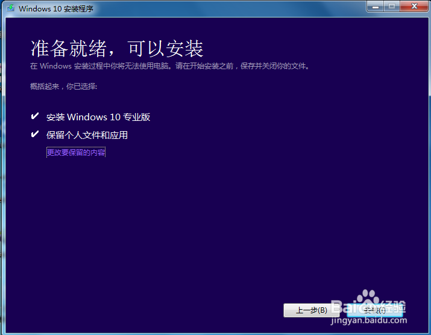Close the Windows 10 setup window
The image size is (431, 335).
[414, 6]
